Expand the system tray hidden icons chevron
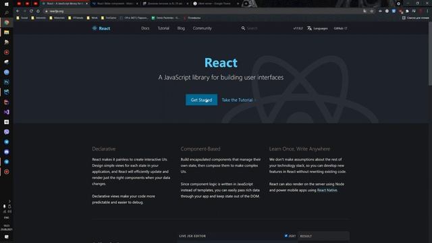The image size is (432, 243). [x=9, y=201]
